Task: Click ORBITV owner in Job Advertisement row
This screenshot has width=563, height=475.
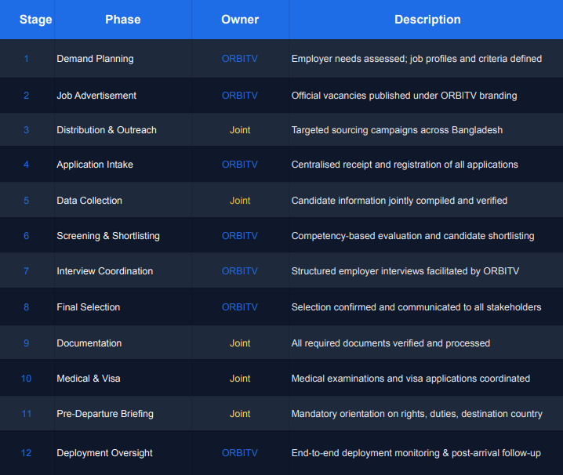Action: pyautogui.click(x=239, y=96)
